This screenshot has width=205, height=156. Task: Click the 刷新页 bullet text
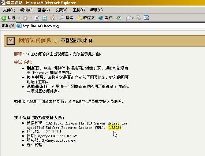pyautogui.click(x=33, y=68)
